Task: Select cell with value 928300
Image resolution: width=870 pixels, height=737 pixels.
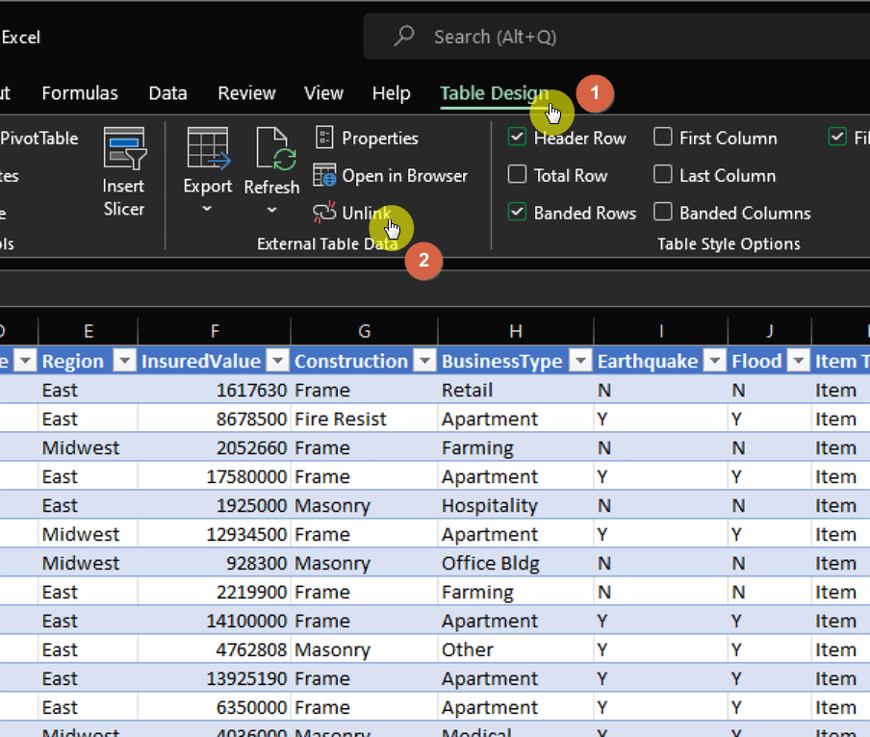Action: click(x=215, y=564)
